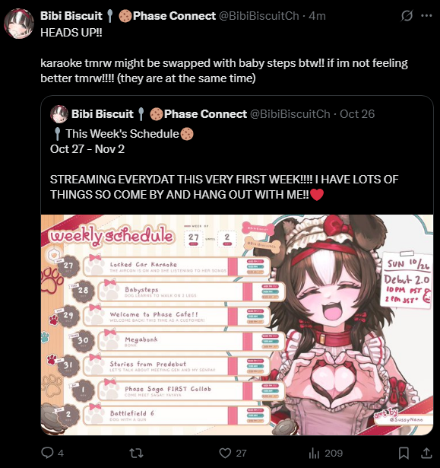The width and height of the screenshot is (440, 468).
Task: Open Bibi Biscuit's profile avatar
Action: (x=19, y=24)
